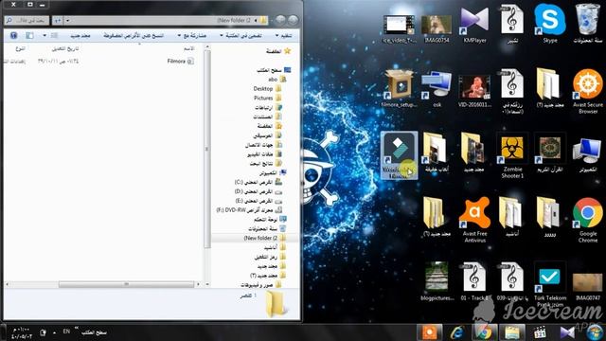Sort by the Name (الاسم) column header
The image size is (606, 341).
point(188,48)
